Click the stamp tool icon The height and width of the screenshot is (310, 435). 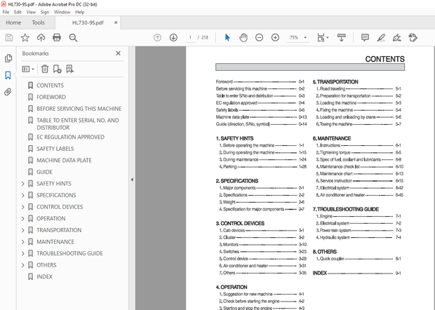413,37
